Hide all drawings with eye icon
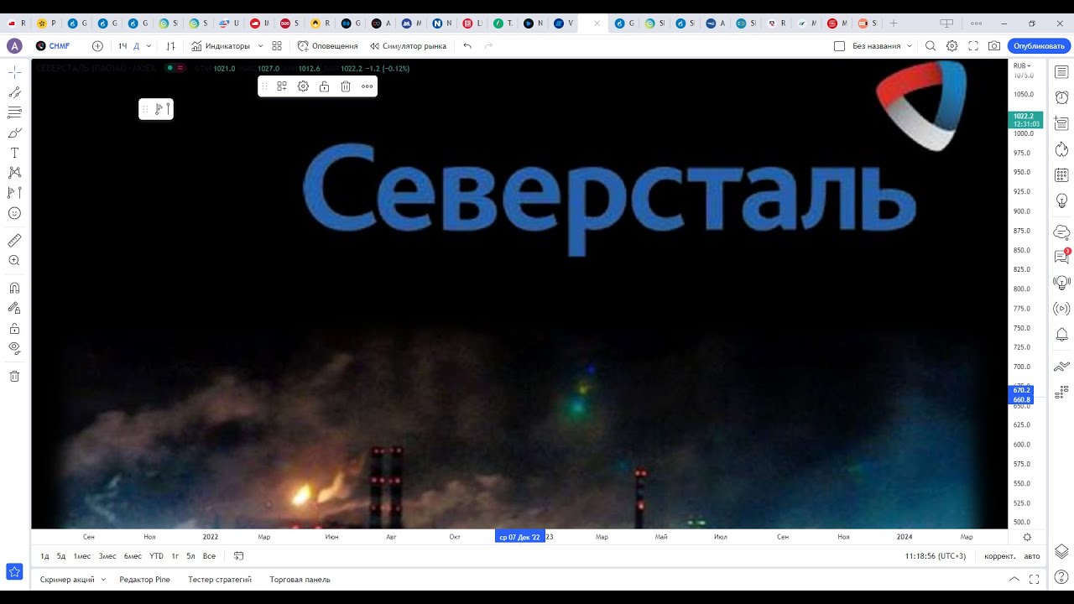 [14, 348]
